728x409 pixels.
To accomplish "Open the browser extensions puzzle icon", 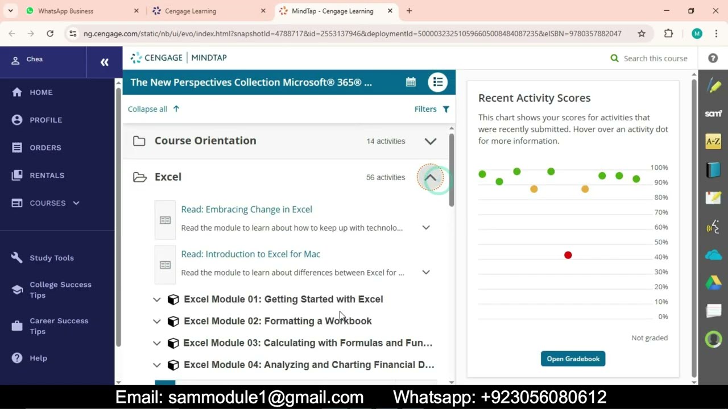I will [x=669, y=34].
